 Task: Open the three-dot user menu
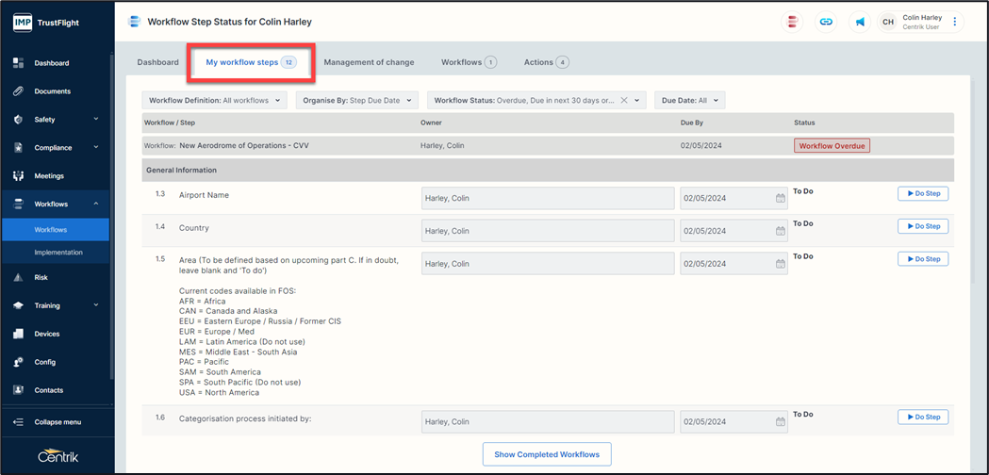click(x=954, y=22)
